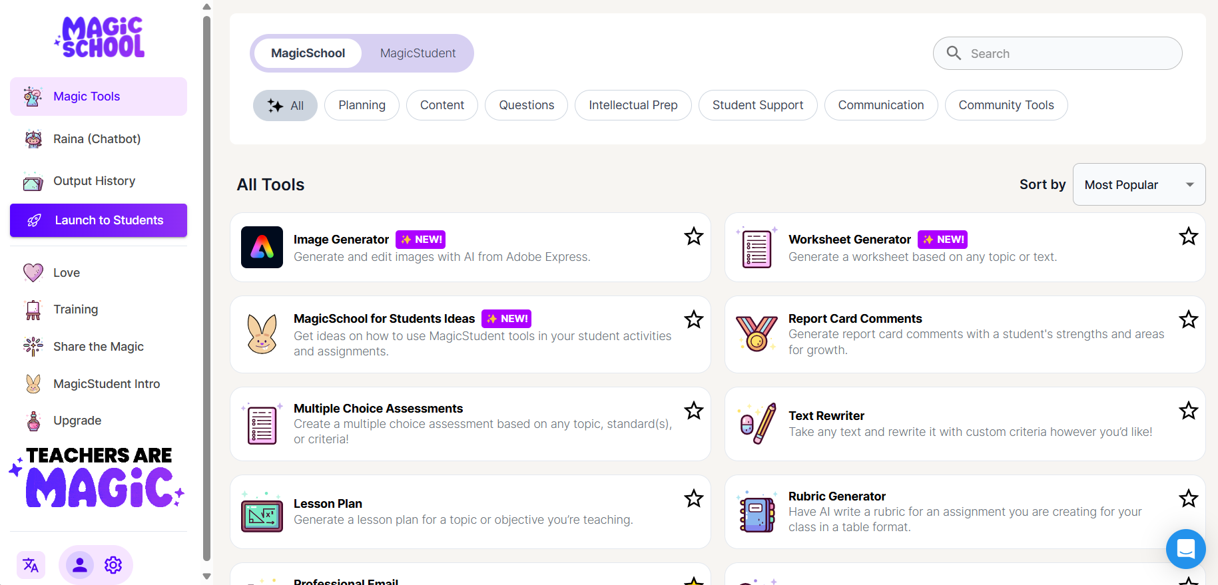
Task: Toggle favorite star for Lesson Plan
Action: click(694, 498)
